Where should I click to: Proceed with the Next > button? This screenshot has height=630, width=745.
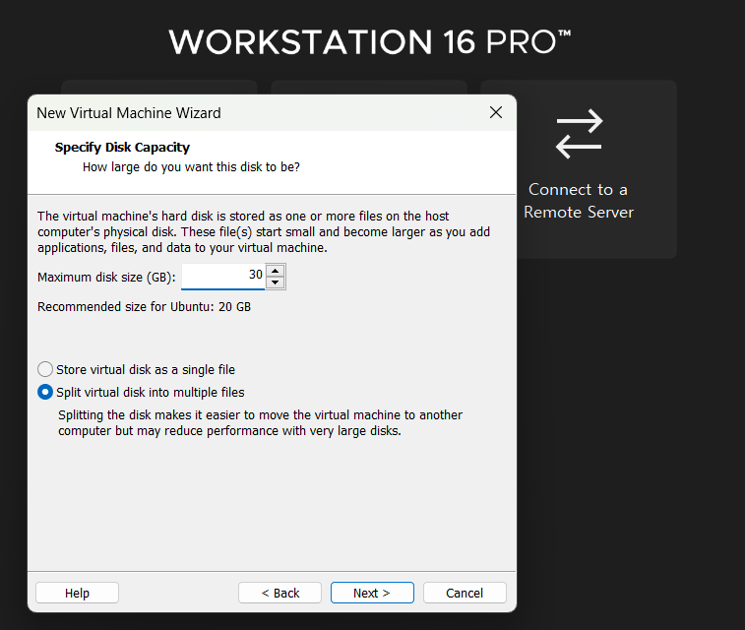(x=372, y=593)
